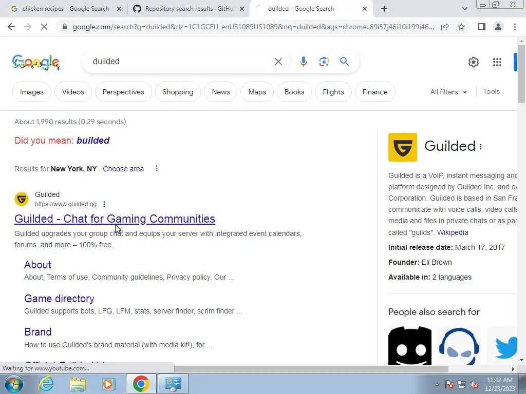View site information via the lock icon
Screen dimensions: 526x394
click(65, 27)
